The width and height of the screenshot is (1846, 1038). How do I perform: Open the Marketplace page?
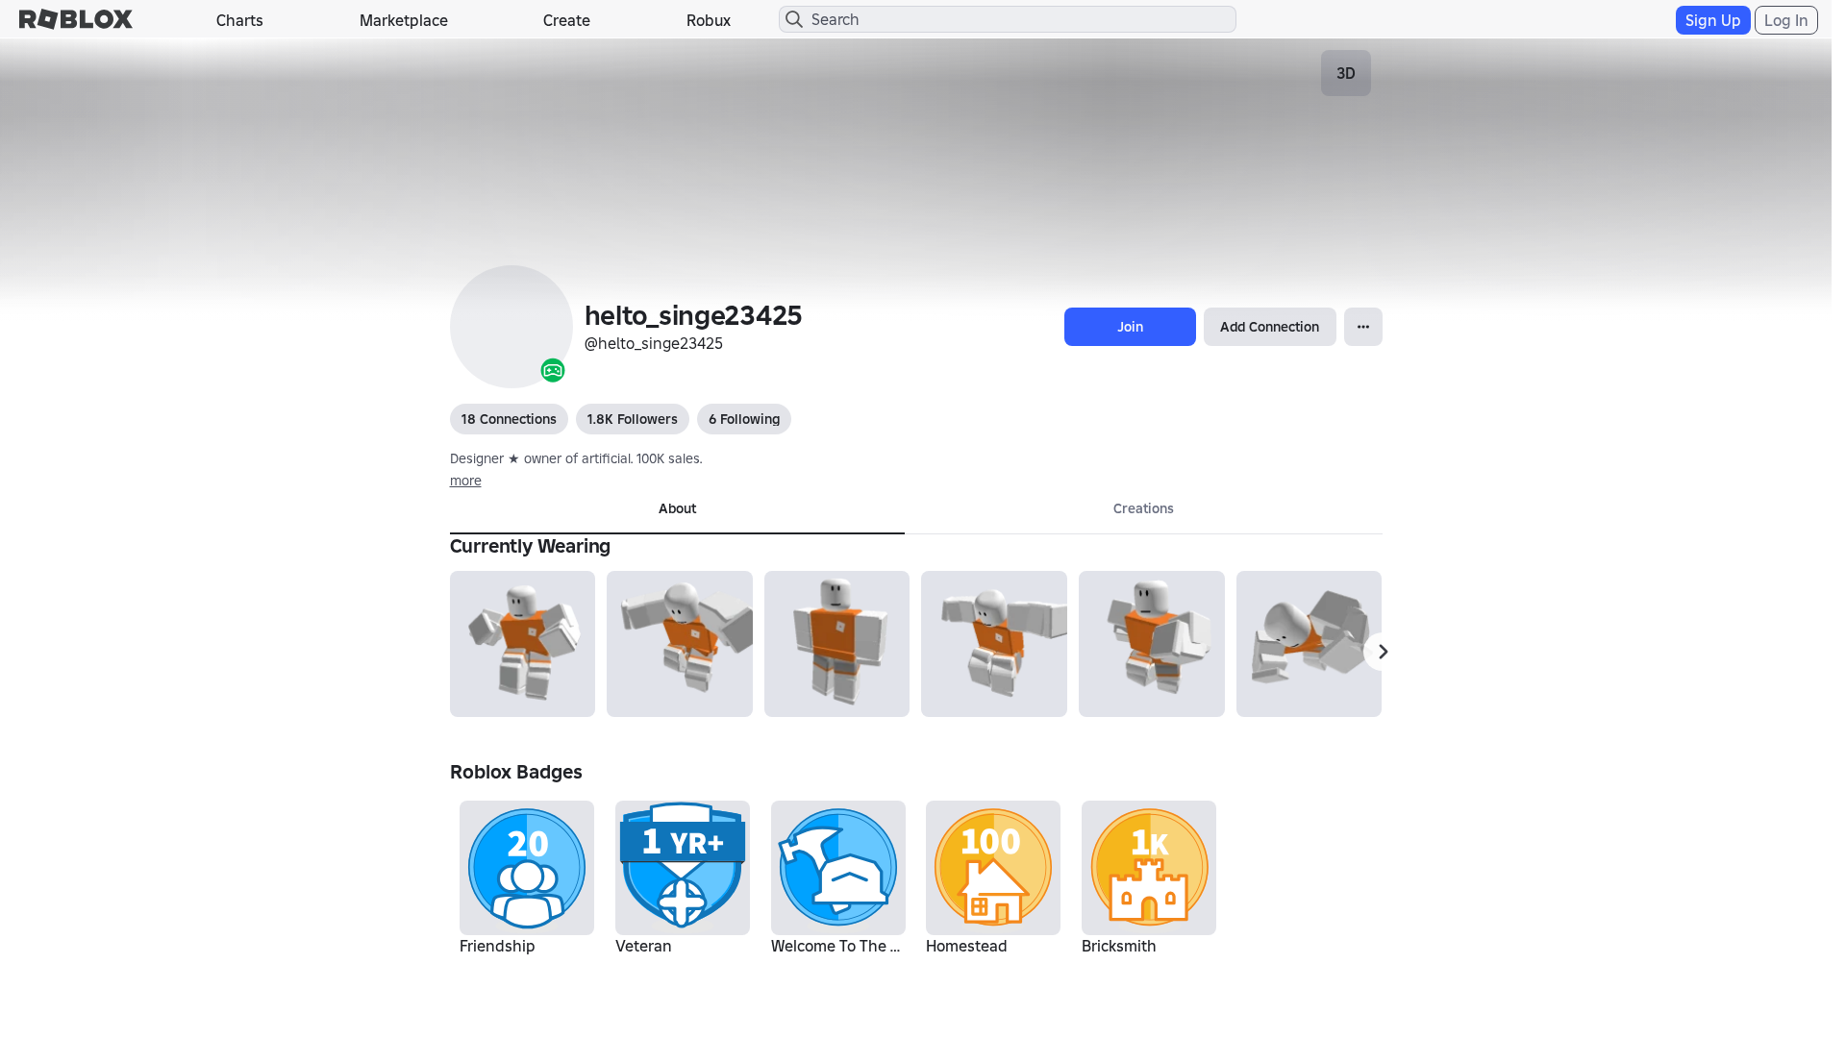tap(404, 20)
